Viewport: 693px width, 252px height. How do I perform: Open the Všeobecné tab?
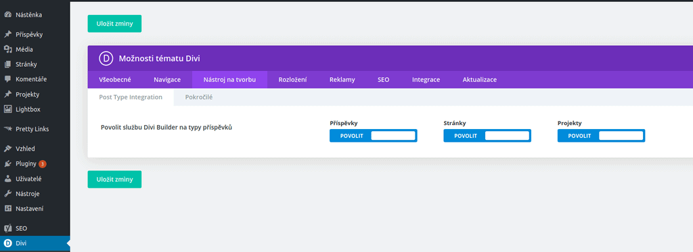(x=115, y=80)
